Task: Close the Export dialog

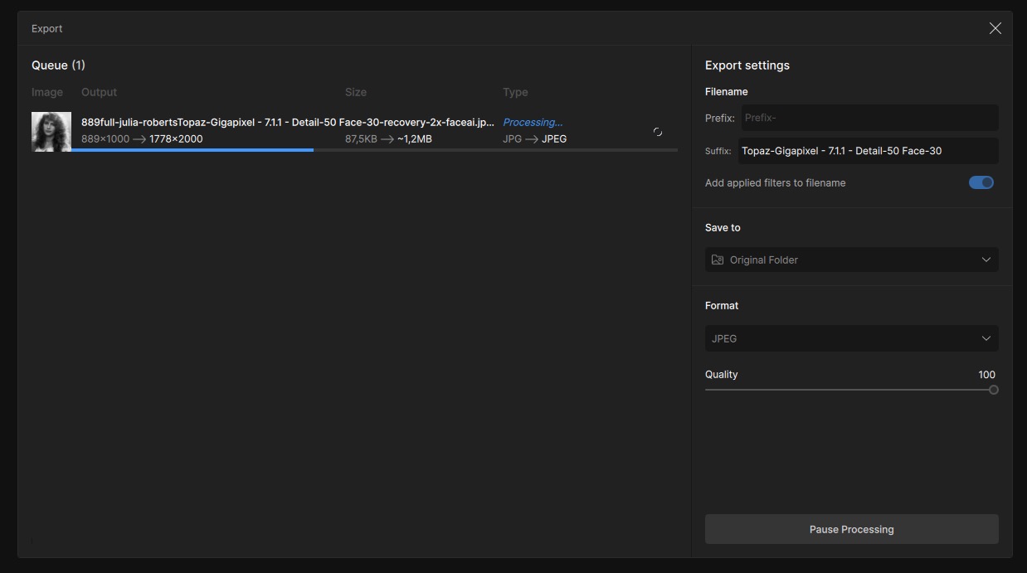Action: click(995, 28)
